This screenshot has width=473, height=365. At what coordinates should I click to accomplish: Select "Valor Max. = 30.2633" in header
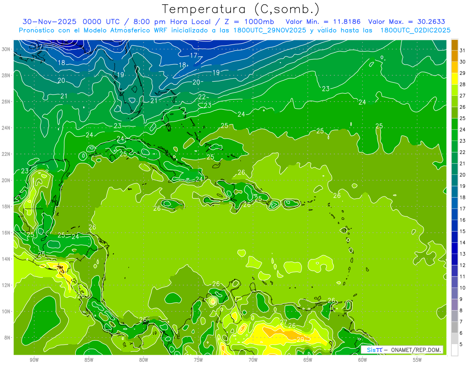406,22
